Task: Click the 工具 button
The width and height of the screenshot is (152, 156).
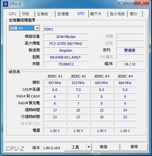Action: tap(75, 147)
